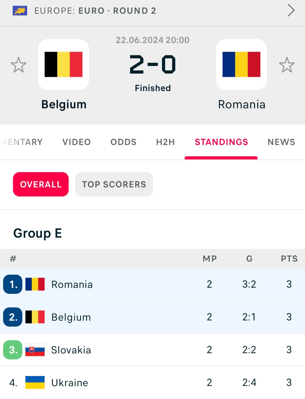Open Ukraine team name in standings
Screen dimensions: 305x399
[70, 383]
